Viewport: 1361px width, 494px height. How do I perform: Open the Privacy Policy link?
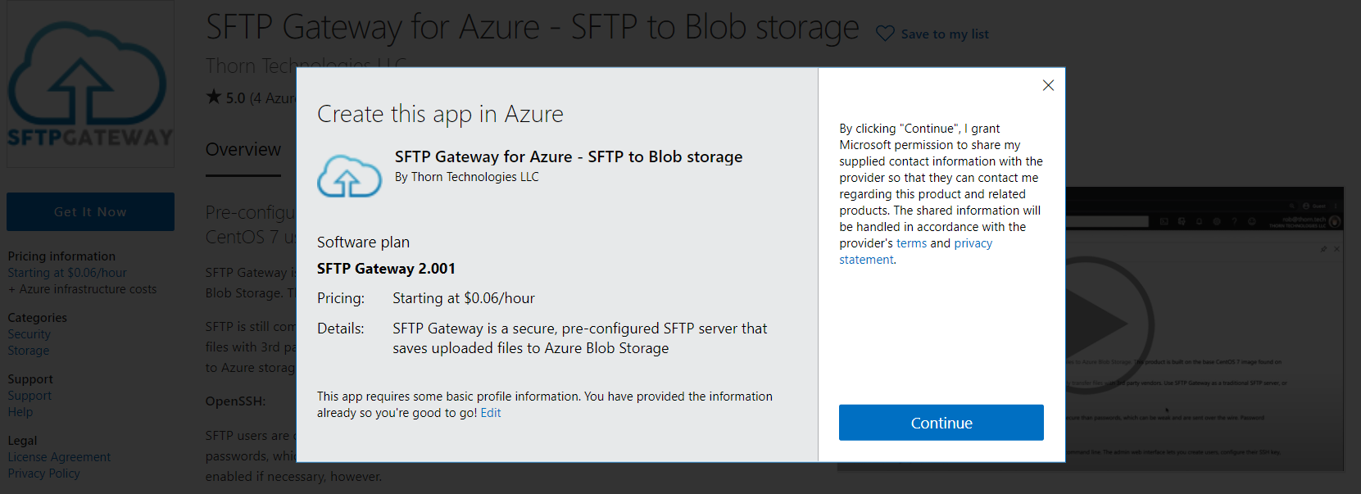pos(44,474)
